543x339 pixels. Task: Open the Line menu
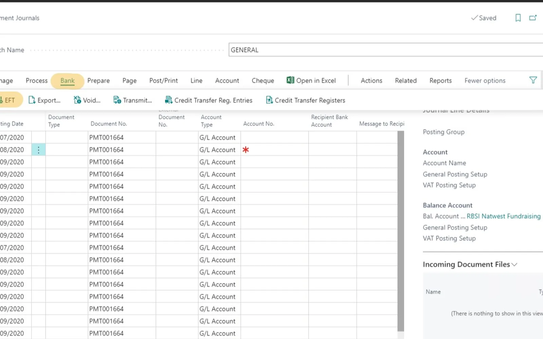click(x=196, y=81)
